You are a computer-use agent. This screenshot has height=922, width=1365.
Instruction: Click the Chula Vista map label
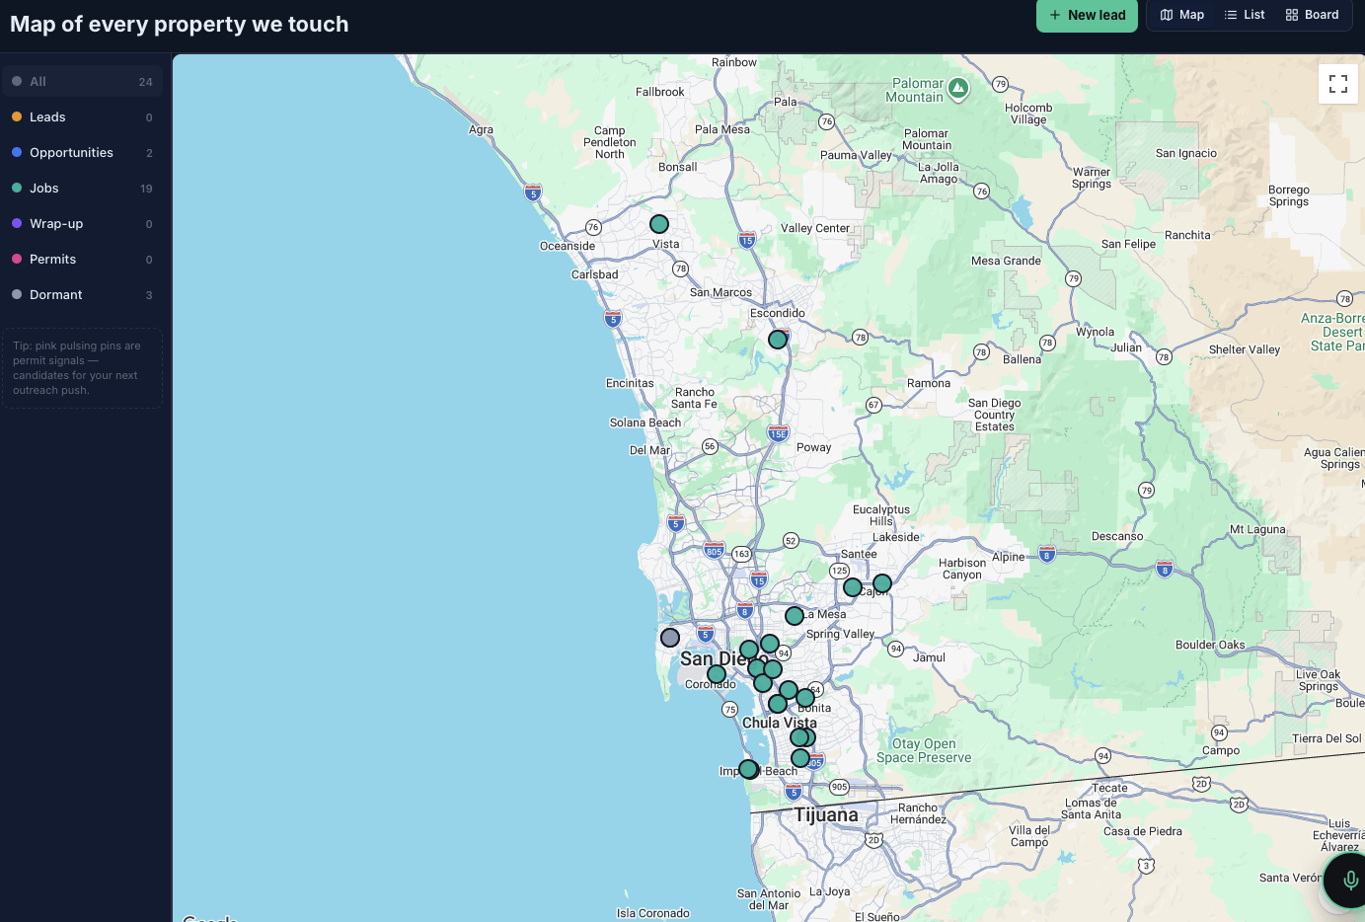pos(780,723)
